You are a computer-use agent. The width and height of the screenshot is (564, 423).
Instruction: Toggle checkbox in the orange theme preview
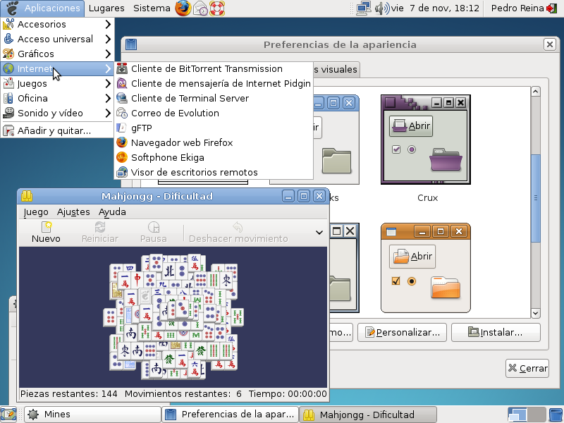(396, 281)
